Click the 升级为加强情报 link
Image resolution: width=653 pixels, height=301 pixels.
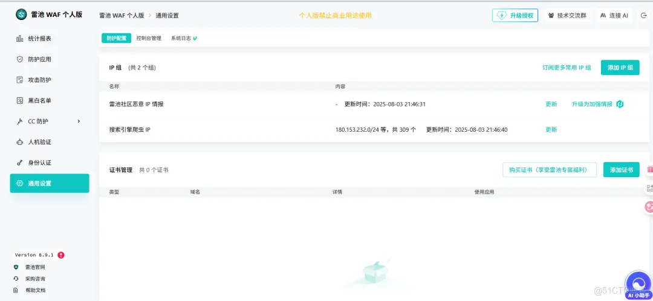(592, 104)
